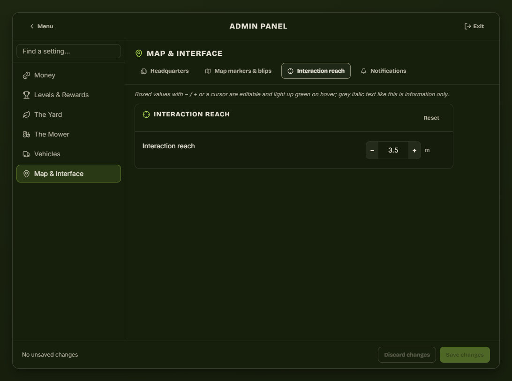Click the tractor icon beside The Mower
This screenshot has height=381, width=512.
point(26,134)
